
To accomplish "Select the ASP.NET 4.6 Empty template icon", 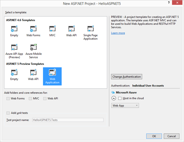I will pyautogui.click(x=14, y=29).
